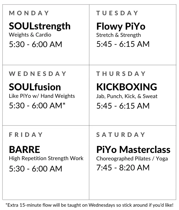This screenshot has width=179, height=210.
Task: Click the extra 15-minute flow footnote
Action: click(x=89, y=205)
